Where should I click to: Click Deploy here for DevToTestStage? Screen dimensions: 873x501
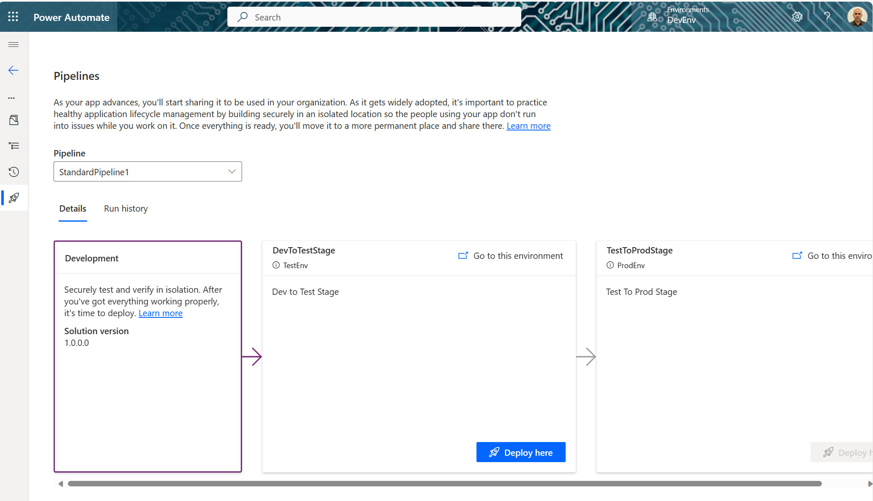coord(521,452)
